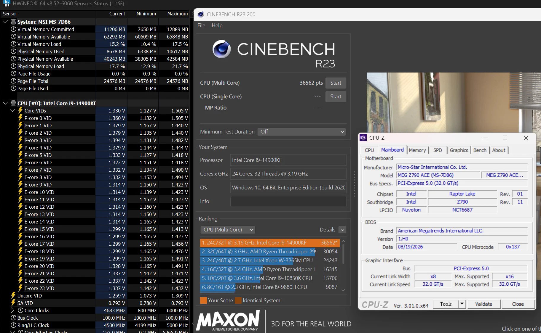Click the Current column header in HWiNFO
Screen dimensions: 541x333
coord(111,14)
